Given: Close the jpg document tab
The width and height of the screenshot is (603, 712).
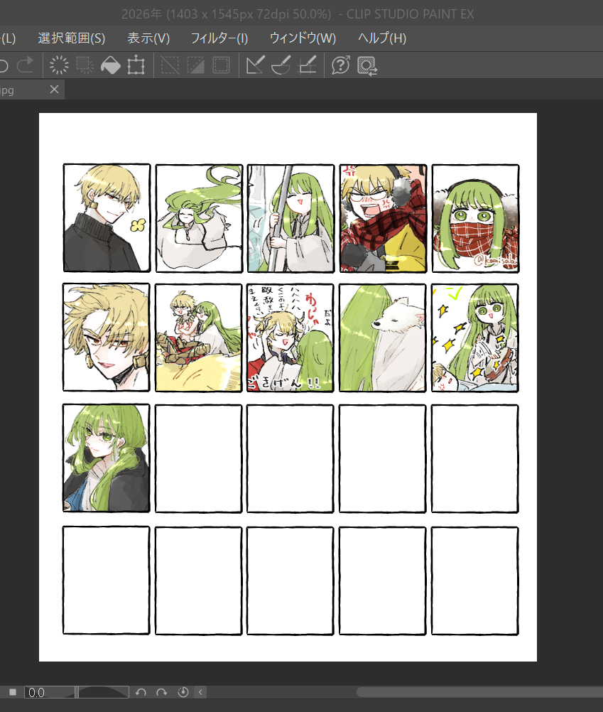Looking at the screenshot, I should pos(54,90).
